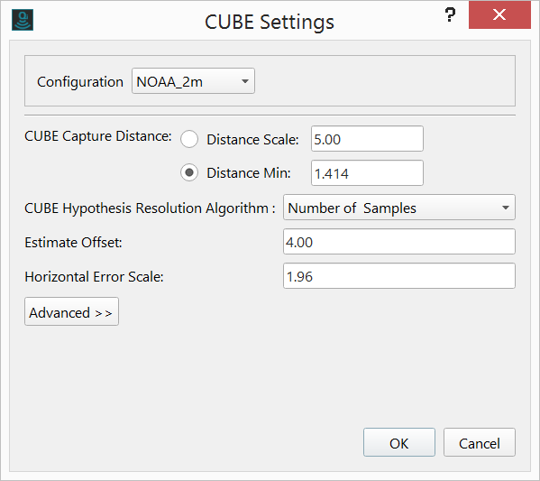This screenshot has height=481, width=540.
Task: Click the Distance Scale label text
Action: (252, 140)
